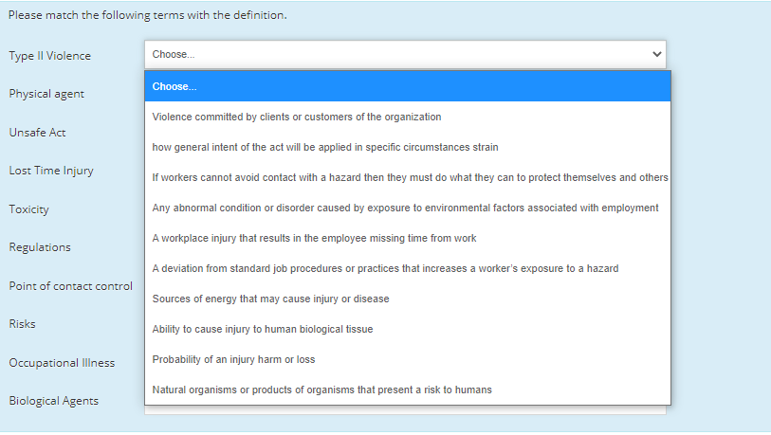Select 'Probability of an injury harm or loss'
The height and width of the screenshot is (435, 771).
click(408, 360)
